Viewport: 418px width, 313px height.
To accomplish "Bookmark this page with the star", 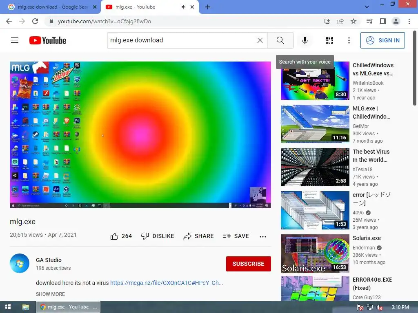I will [354, 21].
